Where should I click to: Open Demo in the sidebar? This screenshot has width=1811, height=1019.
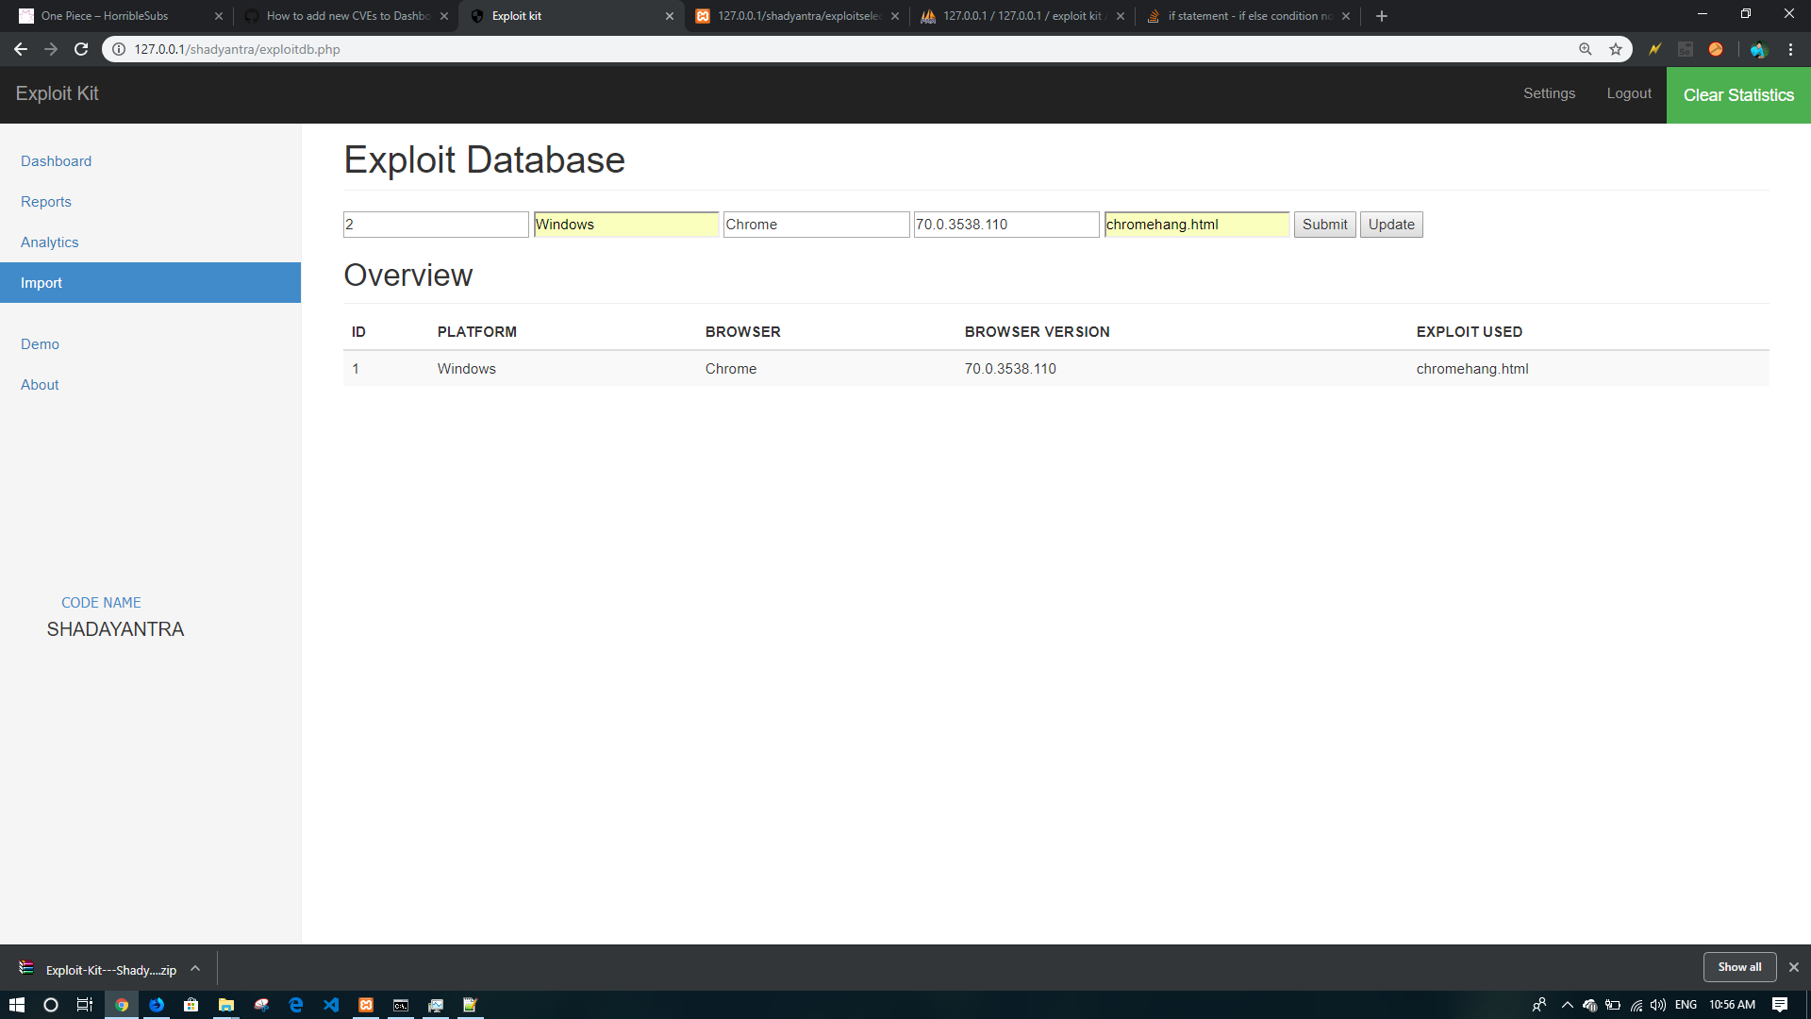[x=40, y=344]
